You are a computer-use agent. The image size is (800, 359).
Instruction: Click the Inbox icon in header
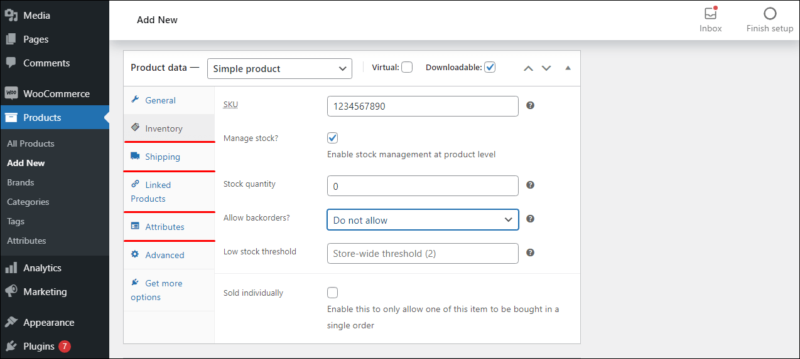[710, 14]
